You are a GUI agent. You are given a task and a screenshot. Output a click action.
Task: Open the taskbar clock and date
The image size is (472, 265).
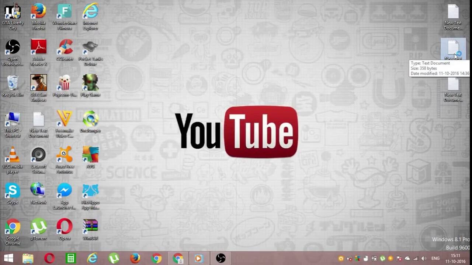(x=455, y=258)
